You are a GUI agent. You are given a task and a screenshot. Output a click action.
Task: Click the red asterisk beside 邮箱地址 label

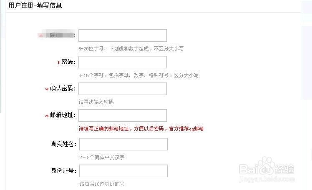tap(47, 116)
